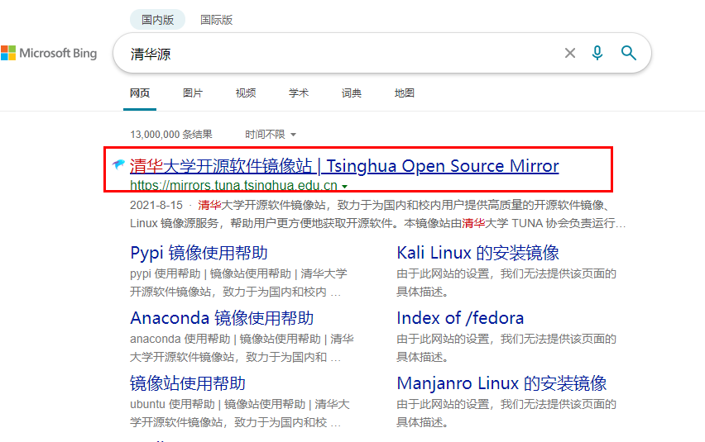Switch to the 视频 tab
The width and height of the screenshot is (705, 442).
coord(246,93)
